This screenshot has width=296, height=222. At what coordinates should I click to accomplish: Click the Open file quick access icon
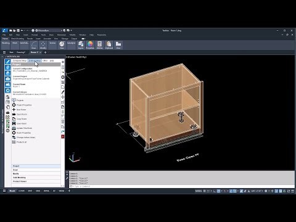14,30
